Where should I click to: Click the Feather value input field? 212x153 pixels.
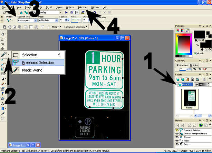(x=62, y=20)
